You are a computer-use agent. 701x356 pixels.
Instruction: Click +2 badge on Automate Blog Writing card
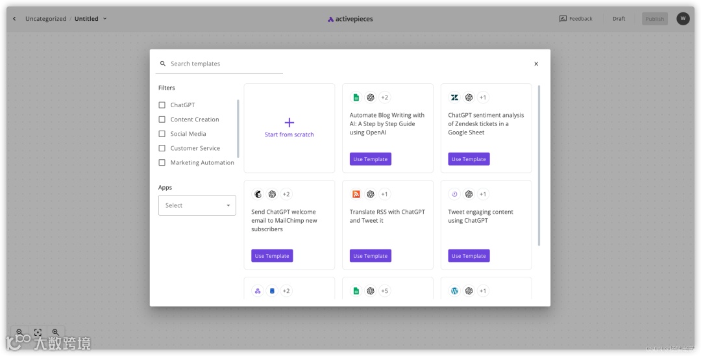[384, 97]
